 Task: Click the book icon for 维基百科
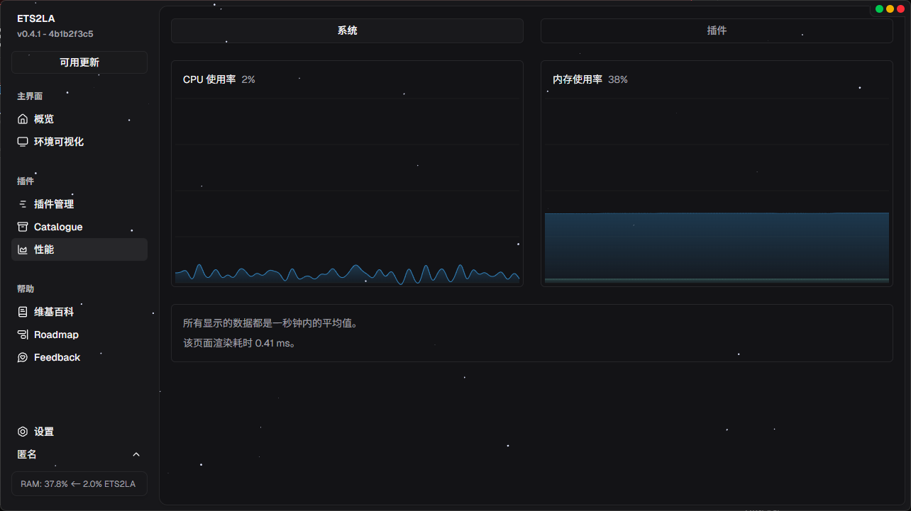click(23, 312)
